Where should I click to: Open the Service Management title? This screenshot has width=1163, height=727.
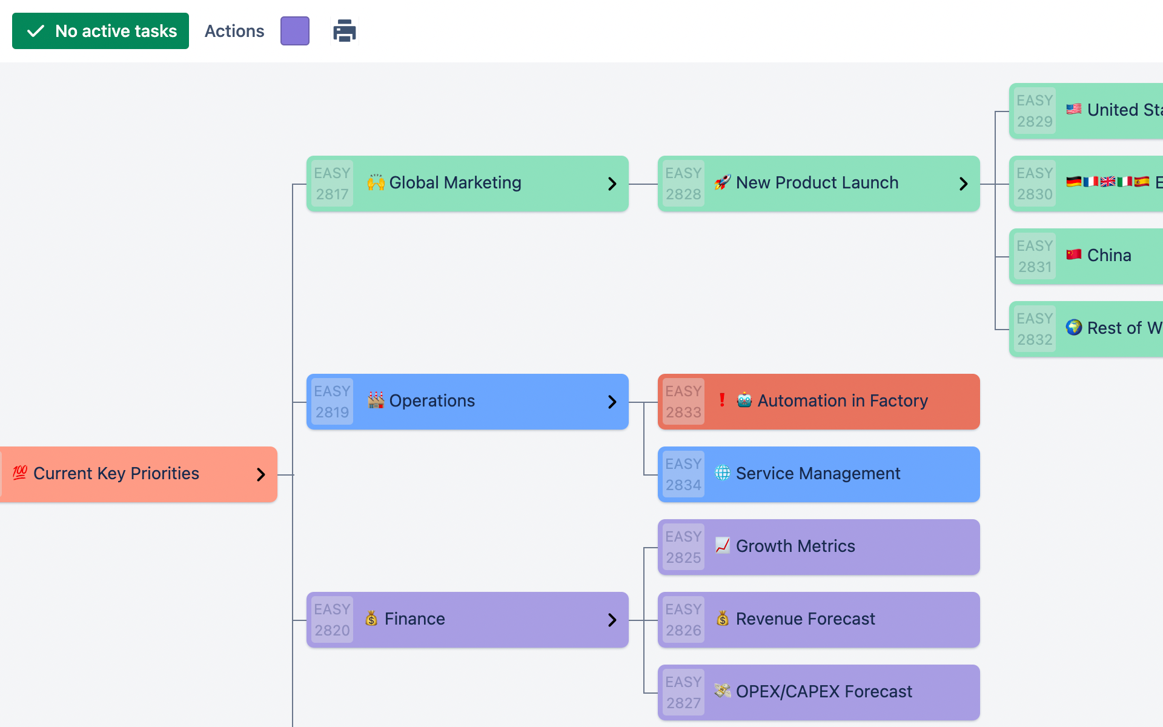(818, 474)
